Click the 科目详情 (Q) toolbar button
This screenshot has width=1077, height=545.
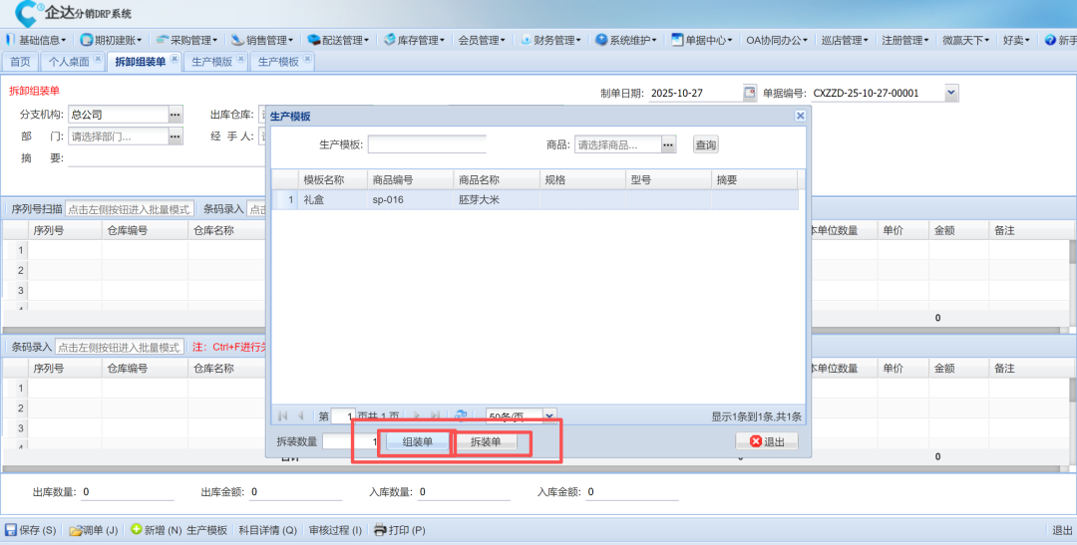[268, 530]
